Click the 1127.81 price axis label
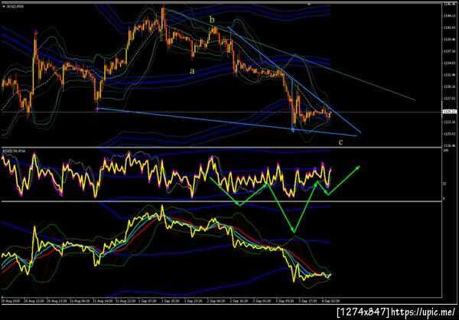Image resolution: width=459 pixels, height=320 pixels. click(x=449, y=99)
